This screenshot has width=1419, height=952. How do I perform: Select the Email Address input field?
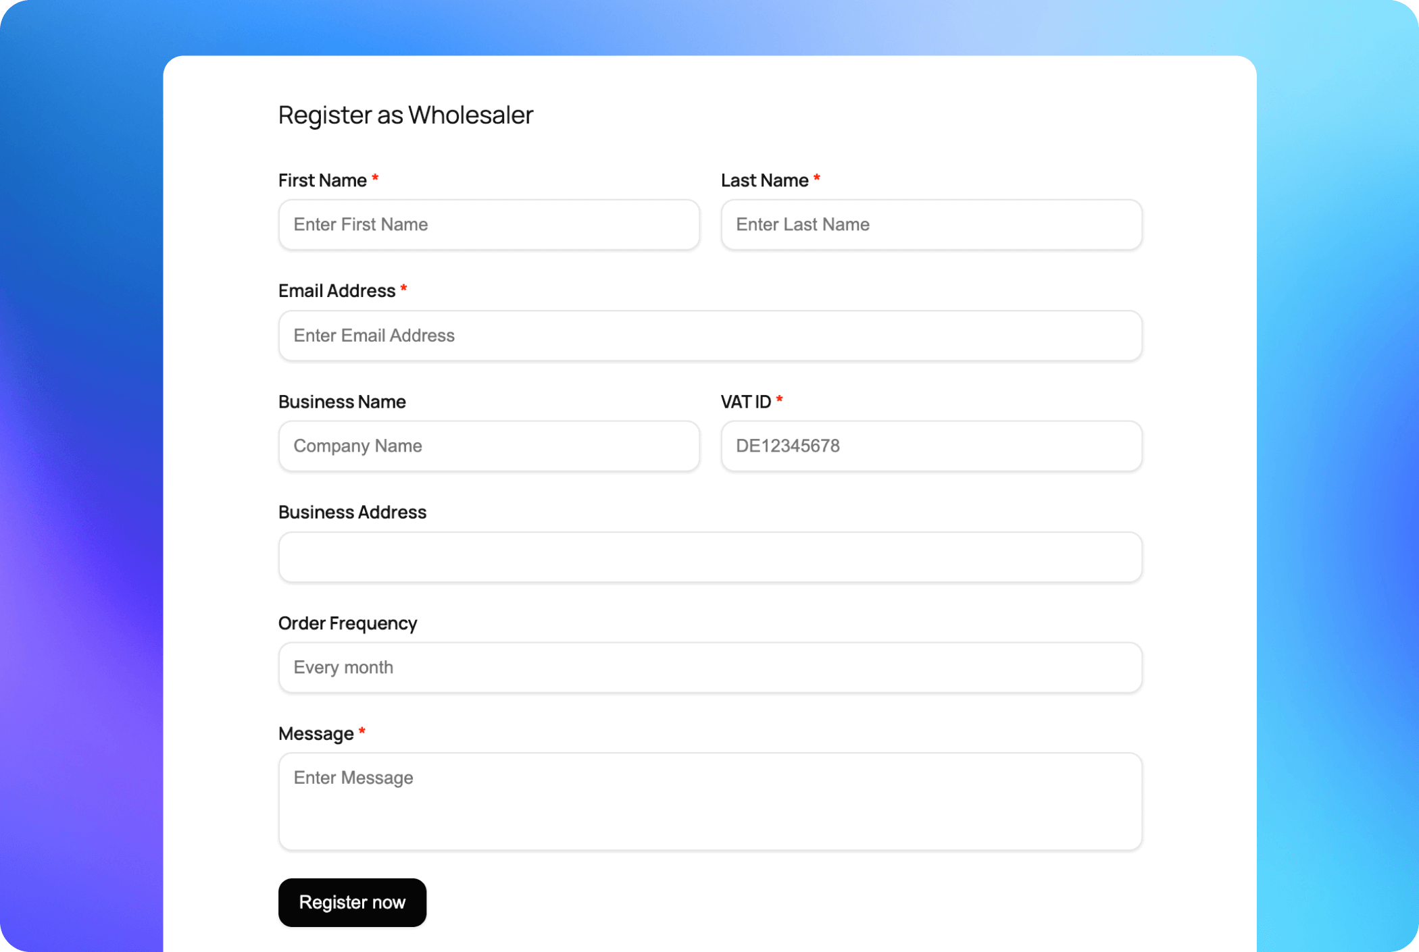(709, 336)
